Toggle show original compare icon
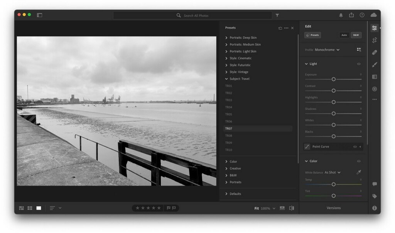 pos(292,208)
